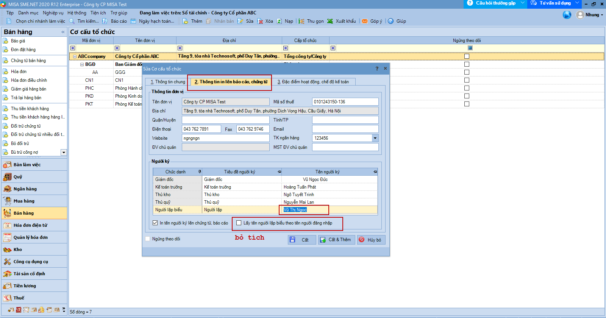
Task: Click the Cất save button
Action: [302, 240]
